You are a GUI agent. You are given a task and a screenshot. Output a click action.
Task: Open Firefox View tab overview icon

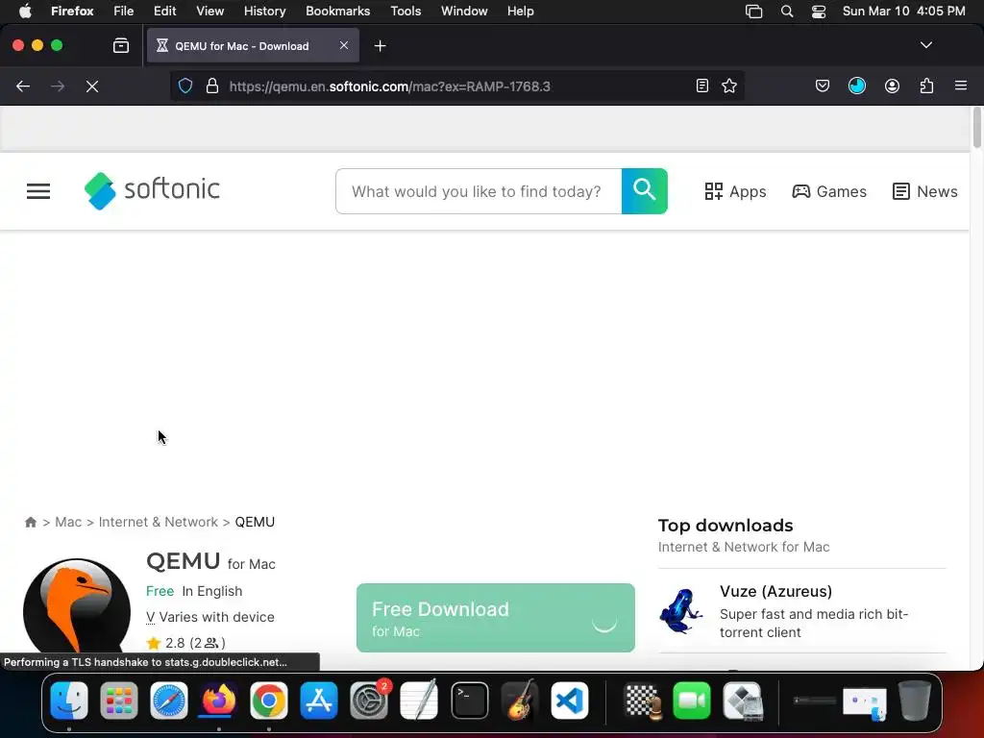(x=120, y=45)
